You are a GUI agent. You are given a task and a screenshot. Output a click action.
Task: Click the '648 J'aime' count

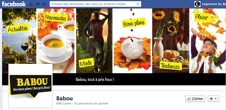point(64,103)
